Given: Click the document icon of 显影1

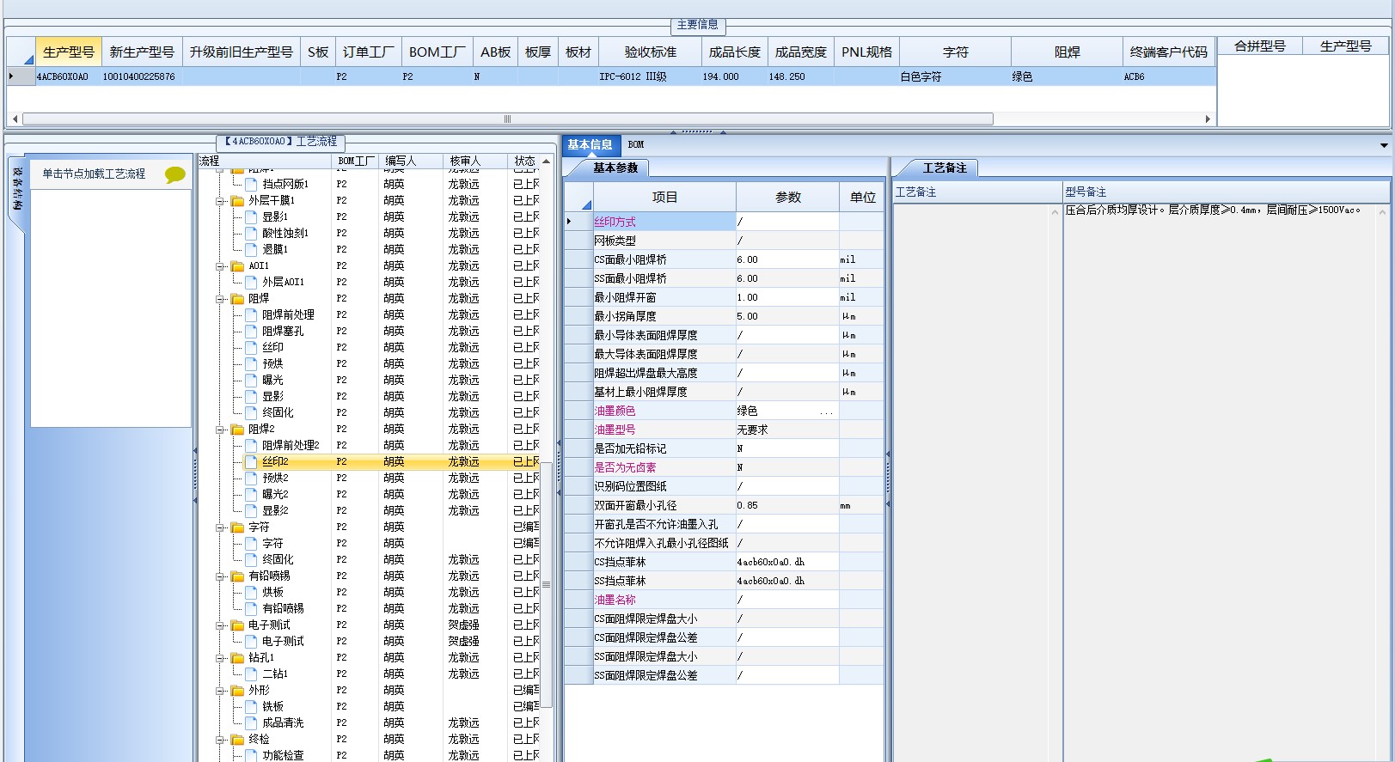Looking at the screenshot, I should (x=252, y=216).
